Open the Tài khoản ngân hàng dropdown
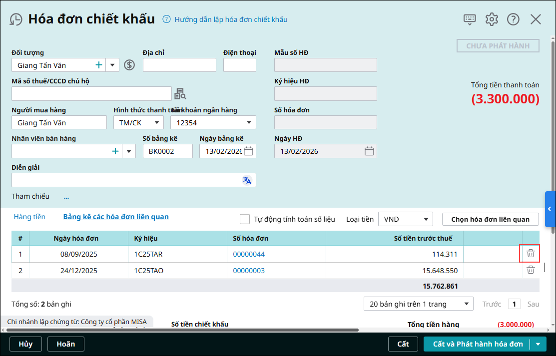Viewport: 556px width, 356px height. pyautogui.click(x=249, y=123)
